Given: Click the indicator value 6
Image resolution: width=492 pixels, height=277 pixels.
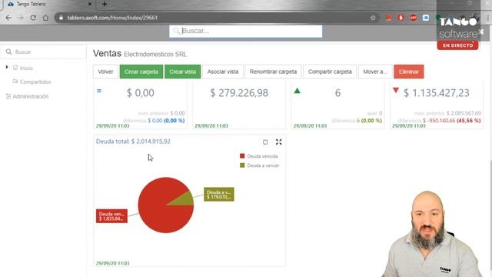Looking at the screenshot, I should (337, 93).
